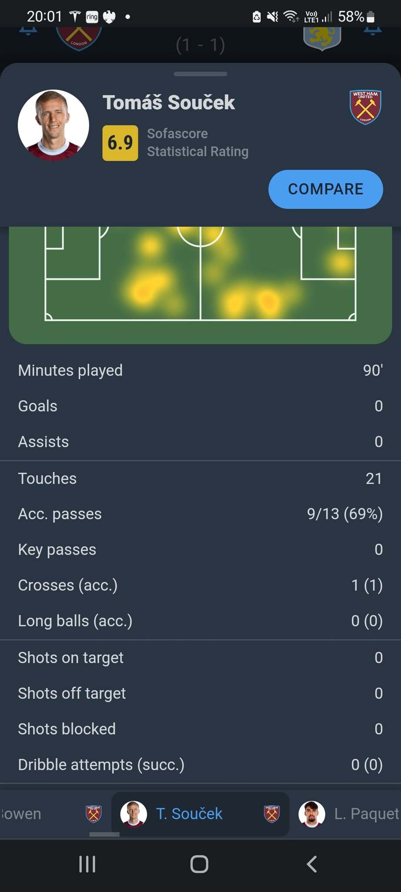401x892 pixels.
Task: Tap the Acc. passes stat row
Action: click(200, 514)
